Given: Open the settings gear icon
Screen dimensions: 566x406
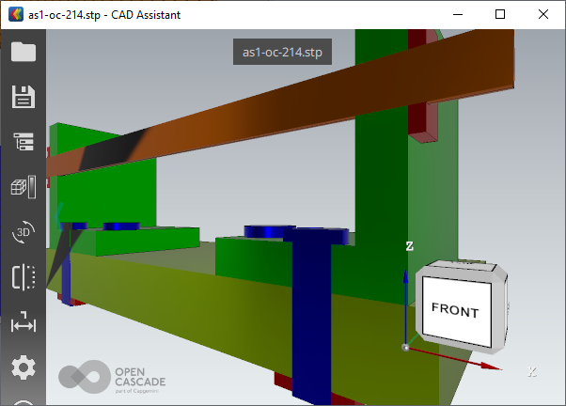Looking at the screenshot, I should click(23, 367).
